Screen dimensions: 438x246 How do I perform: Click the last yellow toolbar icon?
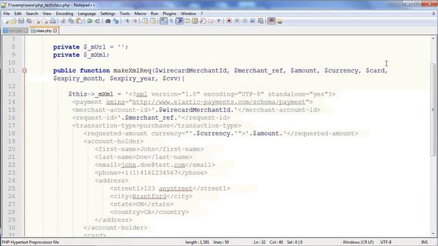pos(279,21)
